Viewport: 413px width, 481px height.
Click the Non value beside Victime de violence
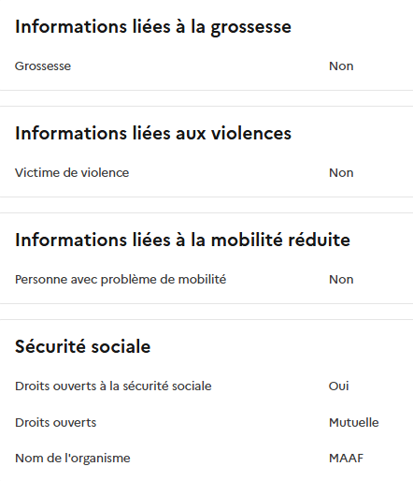(341, 173)
